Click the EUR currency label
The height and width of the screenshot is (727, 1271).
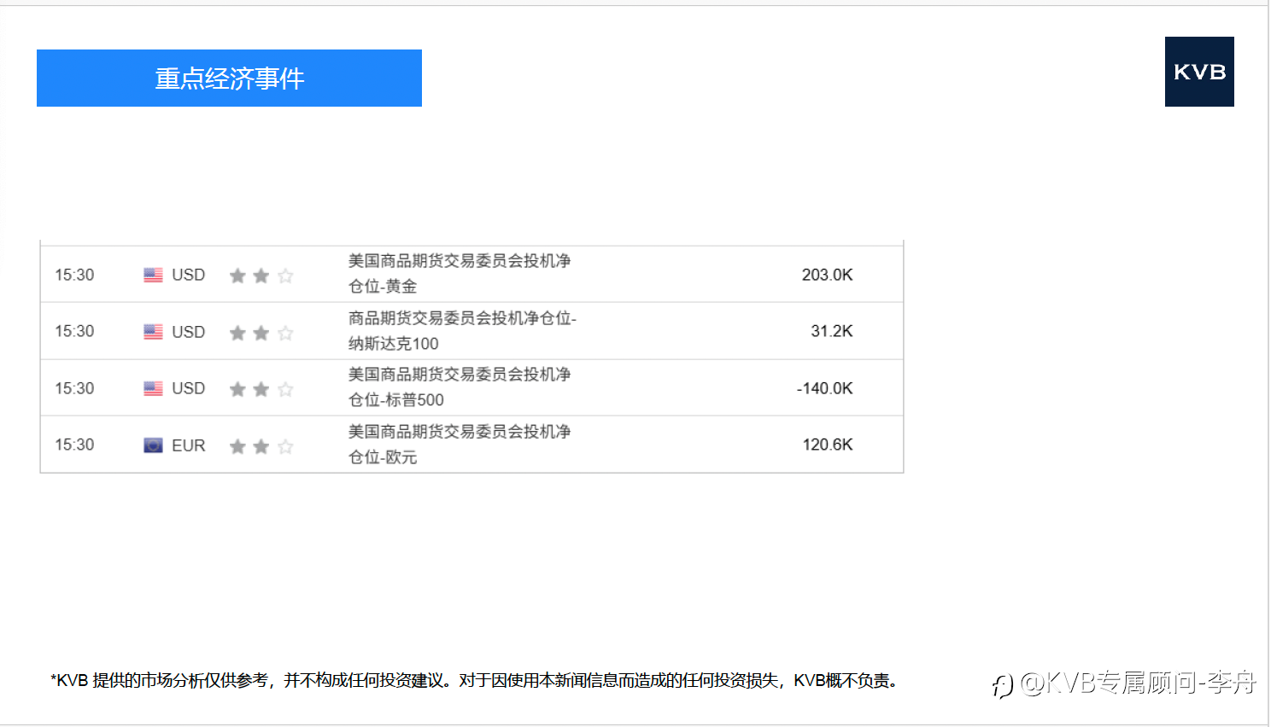point(188,445)
